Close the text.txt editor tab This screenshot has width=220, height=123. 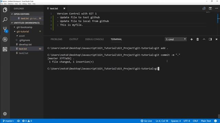pos(64,8)
